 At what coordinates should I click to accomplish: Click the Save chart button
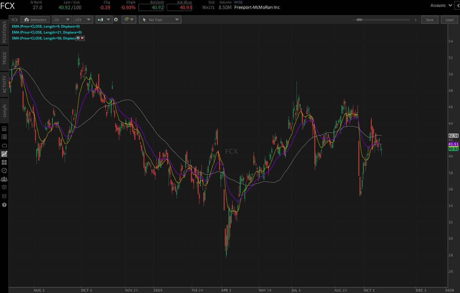[x=430, y=19]
